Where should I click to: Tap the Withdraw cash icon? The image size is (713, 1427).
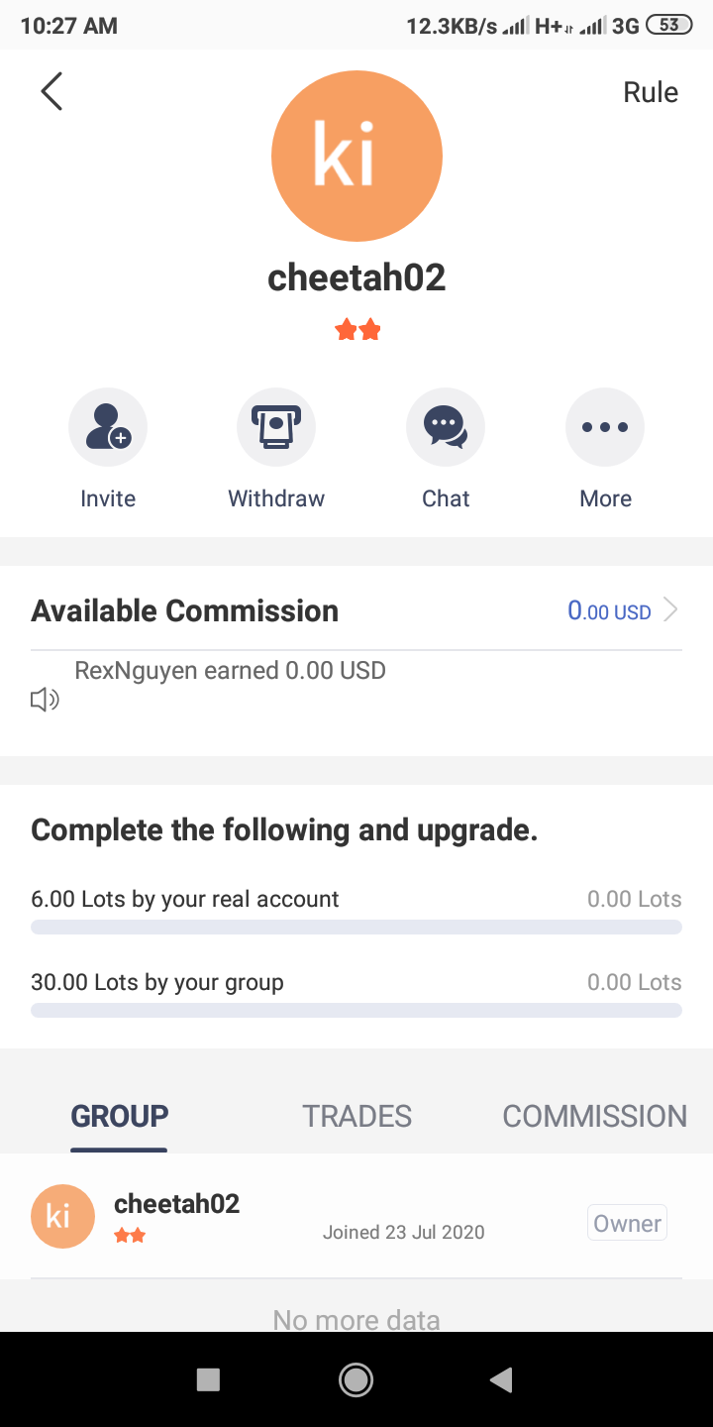click(276, 427)
